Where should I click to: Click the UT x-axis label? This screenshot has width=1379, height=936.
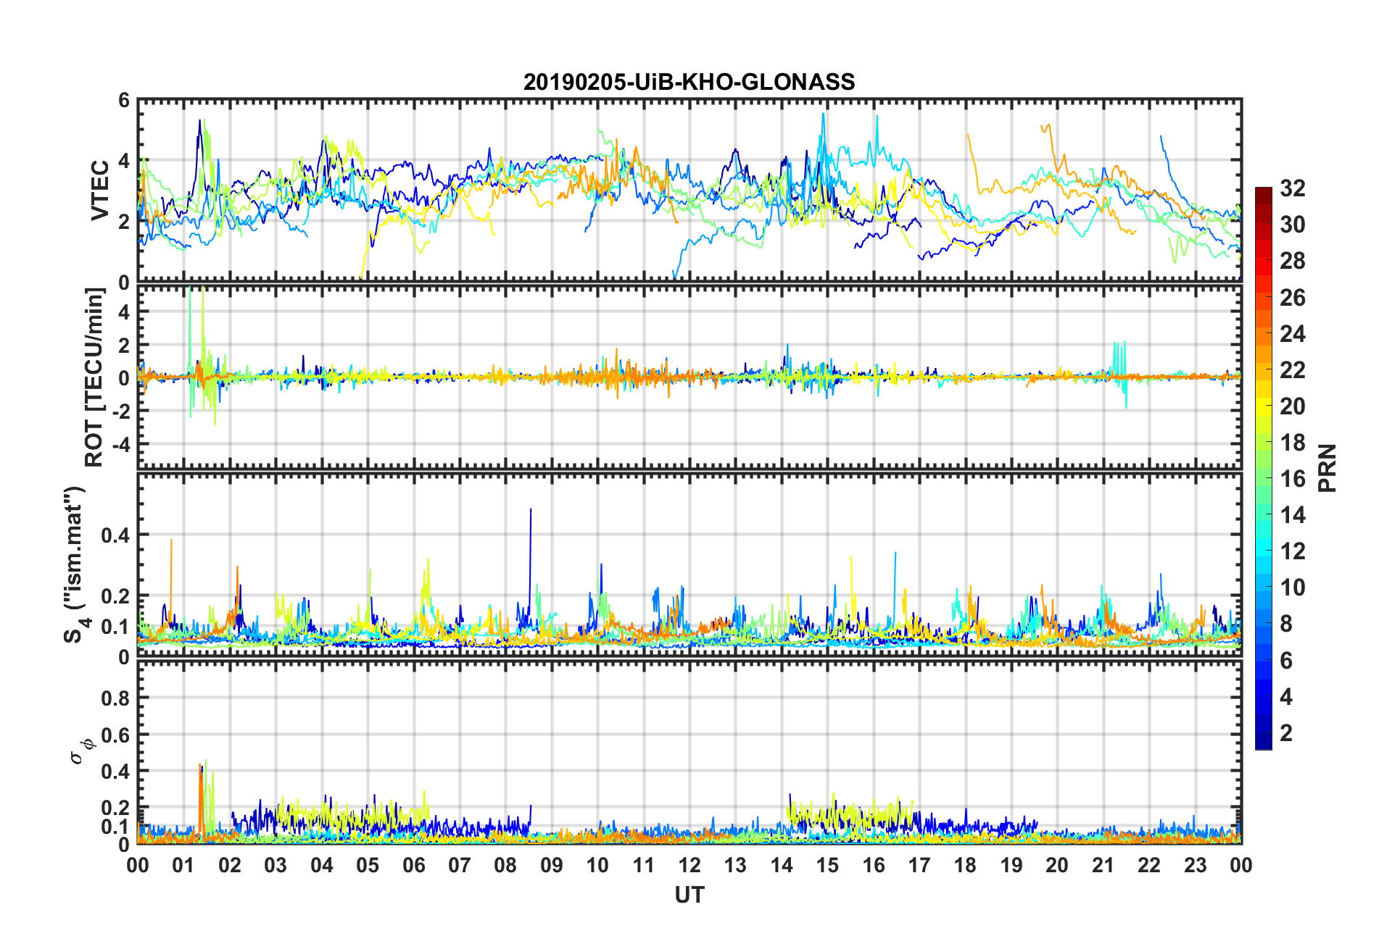689,895
